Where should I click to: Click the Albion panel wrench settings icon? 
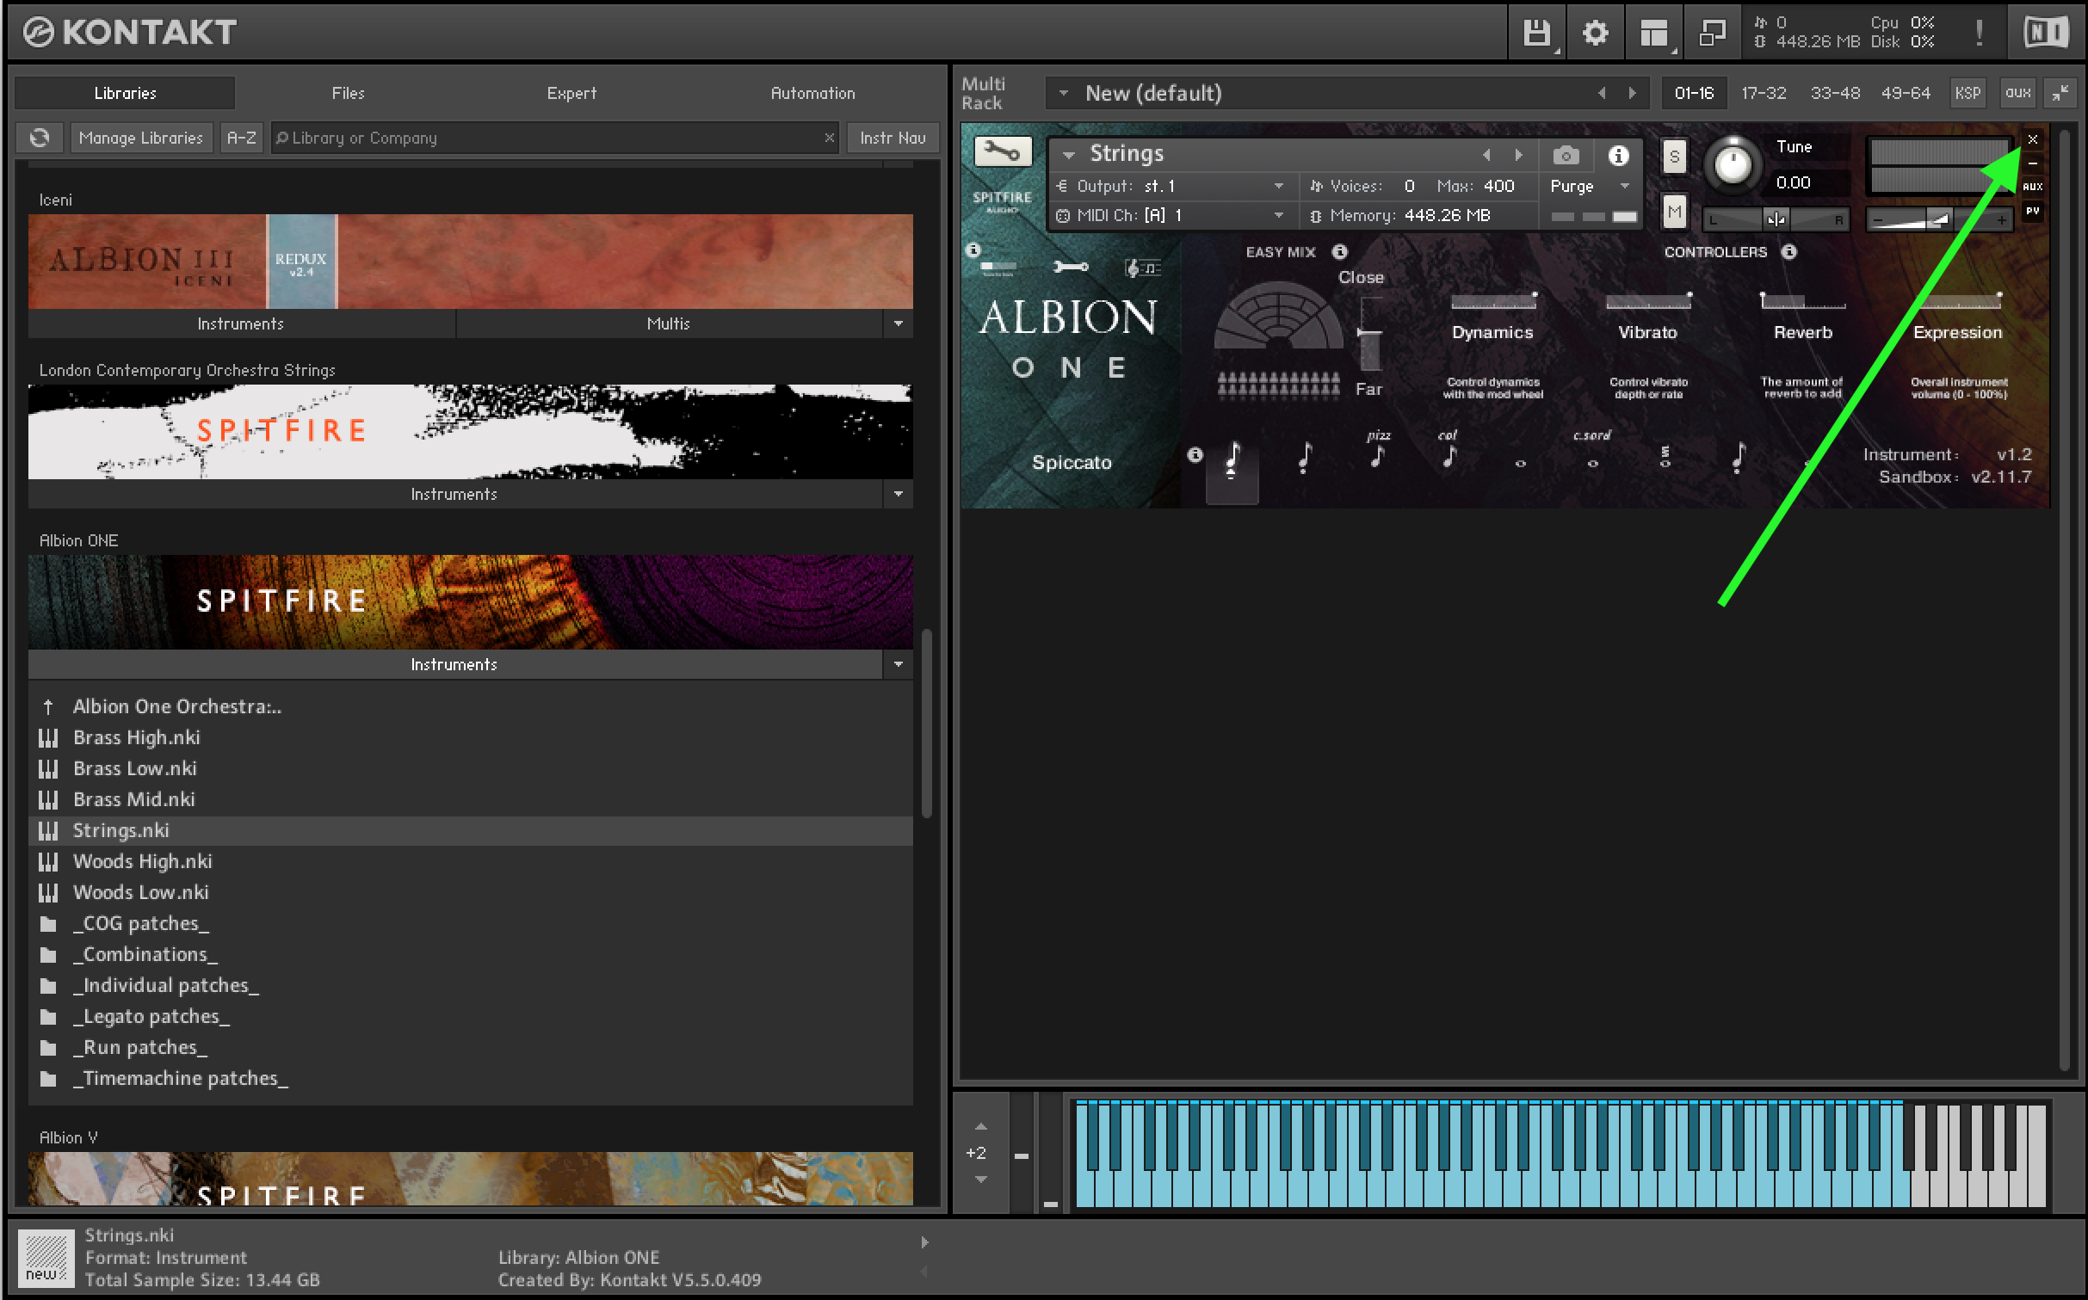click(x=1071, y=267)
